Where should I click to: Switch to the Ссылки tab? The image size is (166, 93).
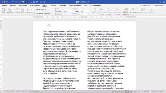53,5
